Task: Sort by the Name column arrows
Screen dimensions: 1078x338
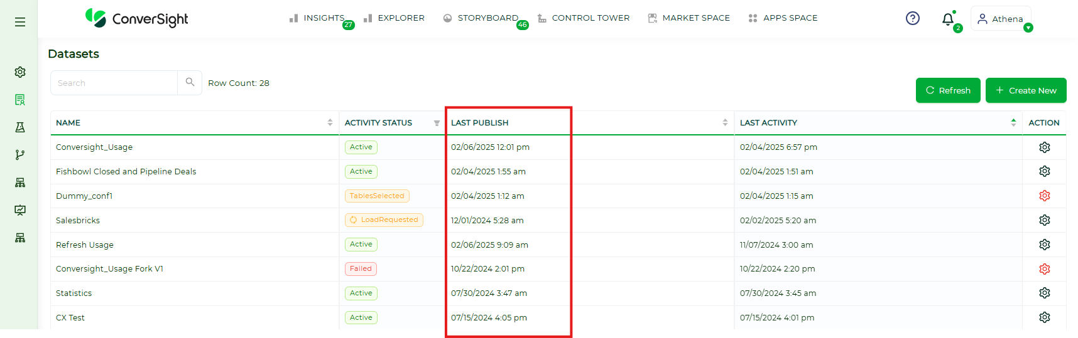Action: [330, 123]
